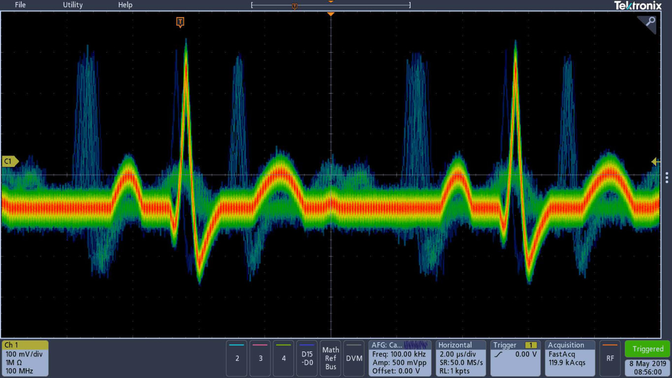
Task: Click the magnifier zoom icon
Action: pyautogui.click(x=647, y=24)
